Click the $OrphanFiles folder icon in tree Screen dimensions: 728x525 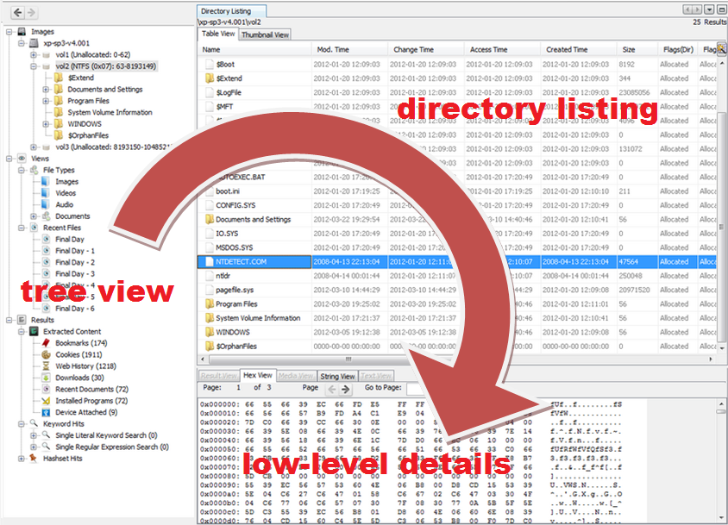(59, 135)
